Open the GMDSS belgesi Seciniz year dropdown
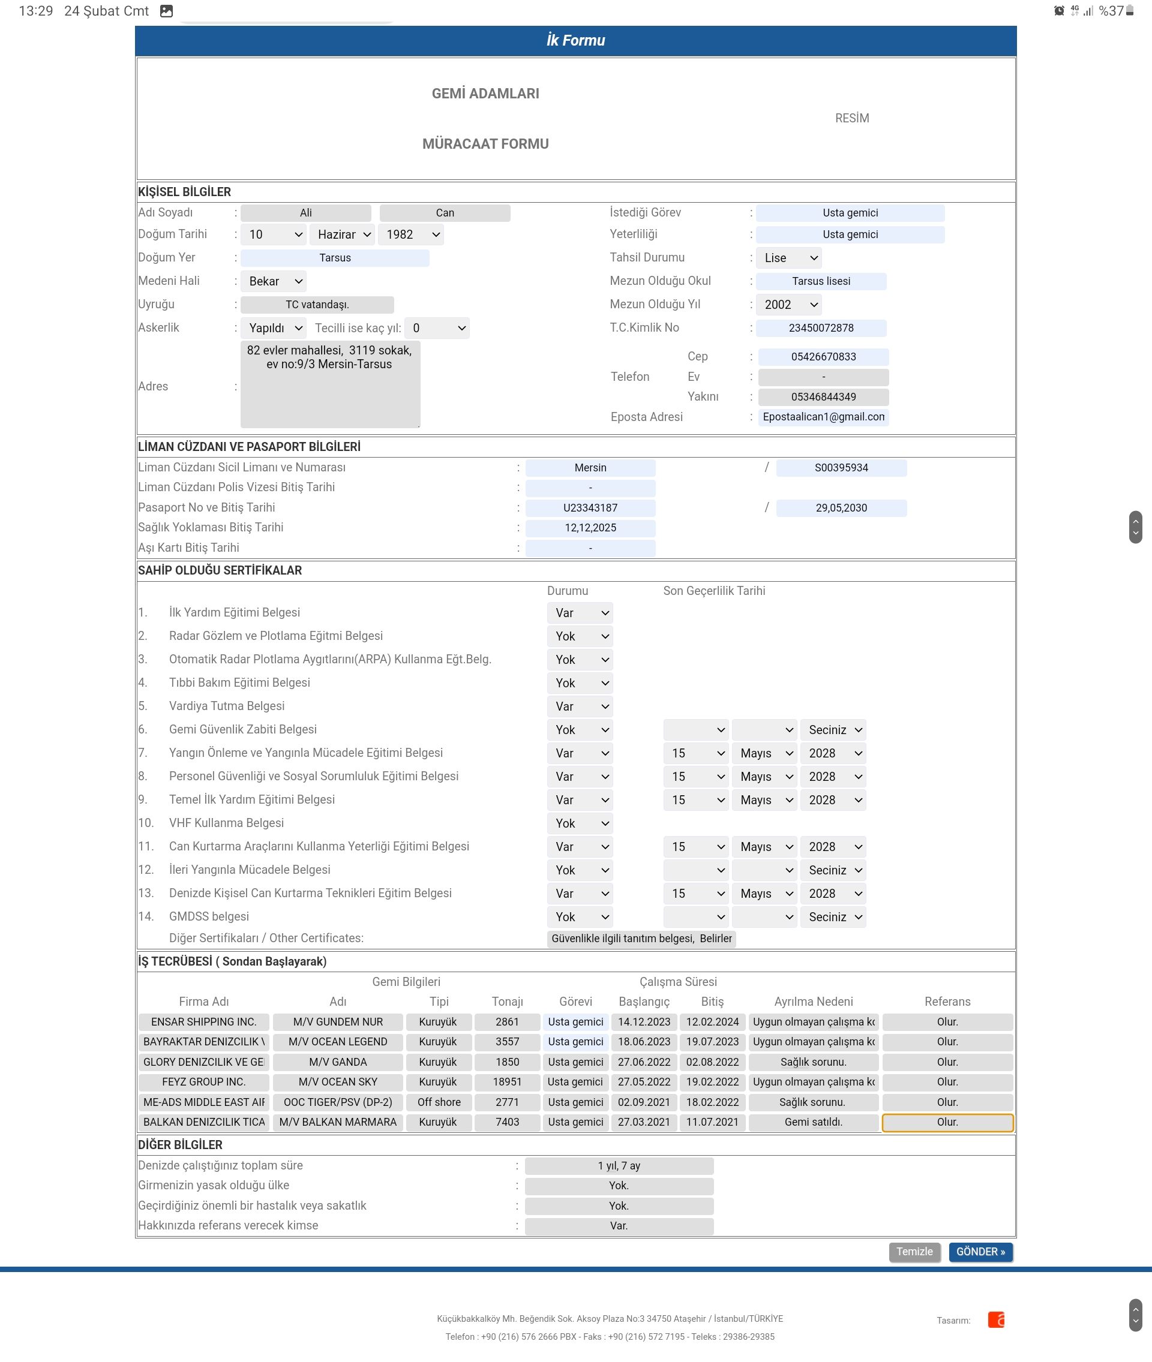Viewport: 1152px width, 1362px height. pos(833,917)
